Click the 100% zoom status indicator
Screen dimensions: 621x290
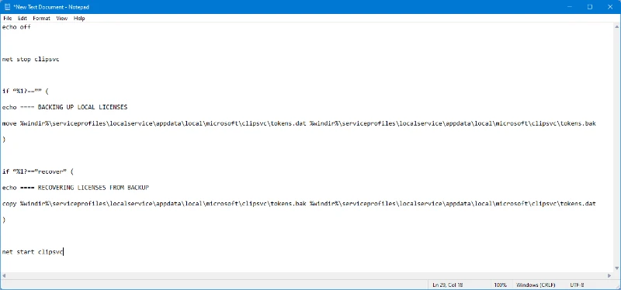coord(501,285)
